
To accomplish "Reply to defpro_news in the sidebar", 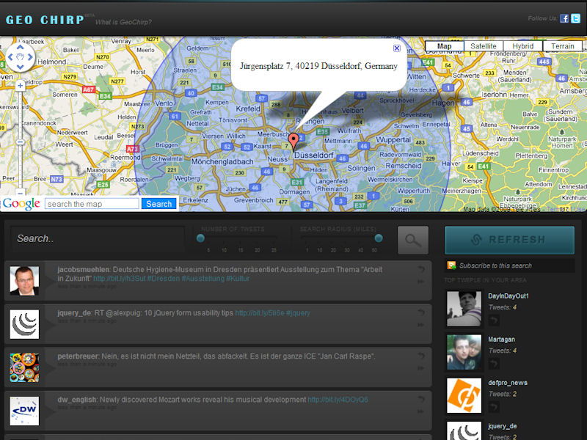I will tap(494, 407).
